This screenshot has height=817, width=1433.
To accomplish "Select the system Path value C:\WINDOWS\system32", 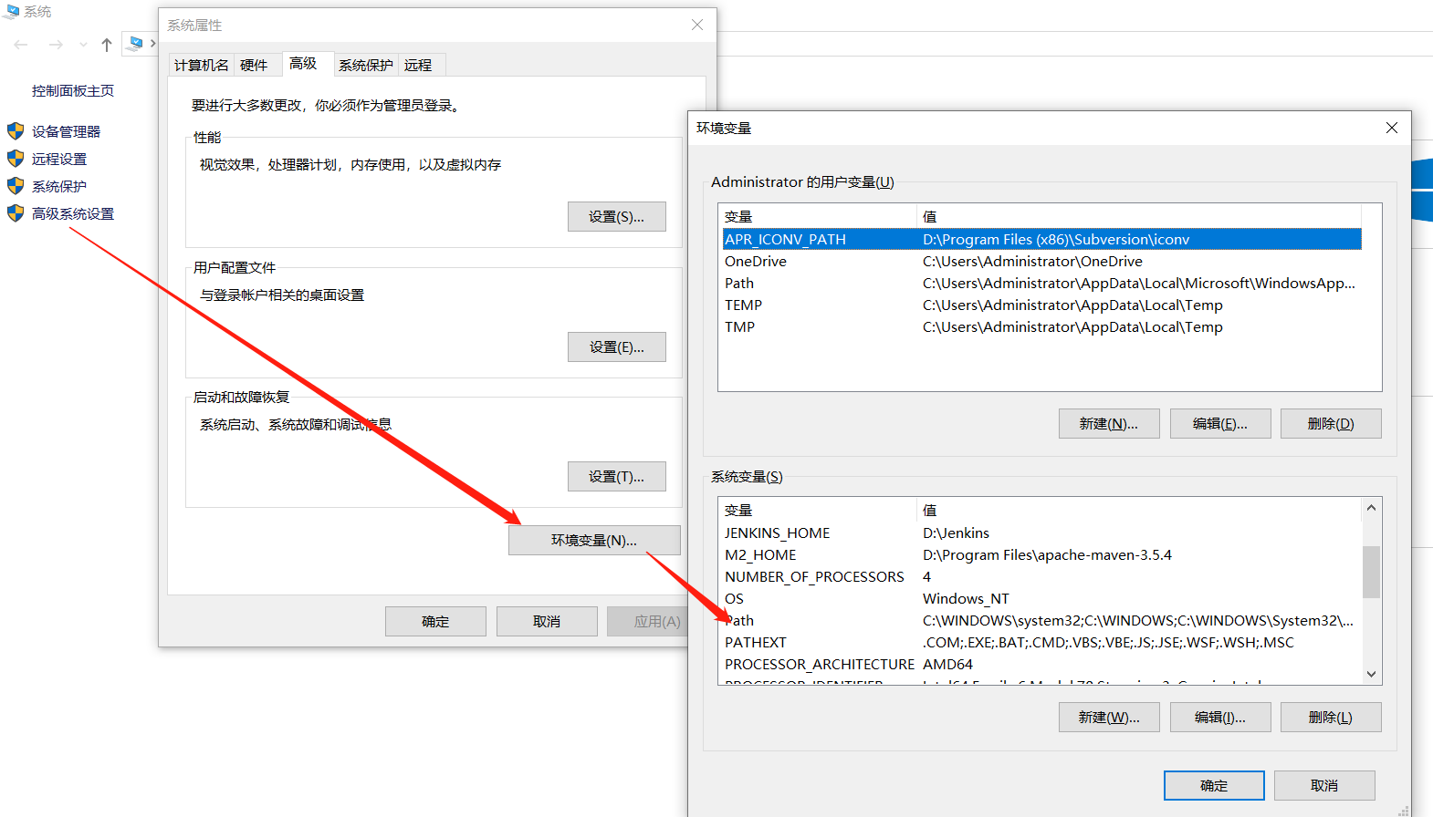I will tap(1138, 620).
